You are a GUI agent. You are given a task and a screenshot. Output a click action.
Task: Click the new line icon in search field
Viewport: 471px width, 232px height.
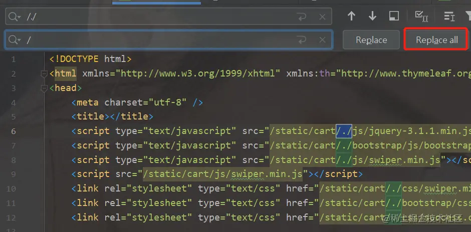[x=301, y=17]
